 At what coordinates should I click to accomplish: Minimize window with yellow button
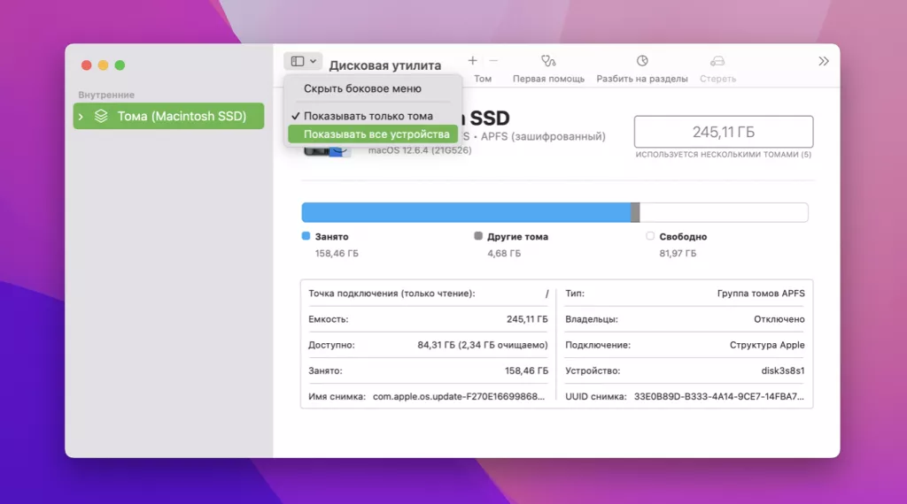(103, 65)
